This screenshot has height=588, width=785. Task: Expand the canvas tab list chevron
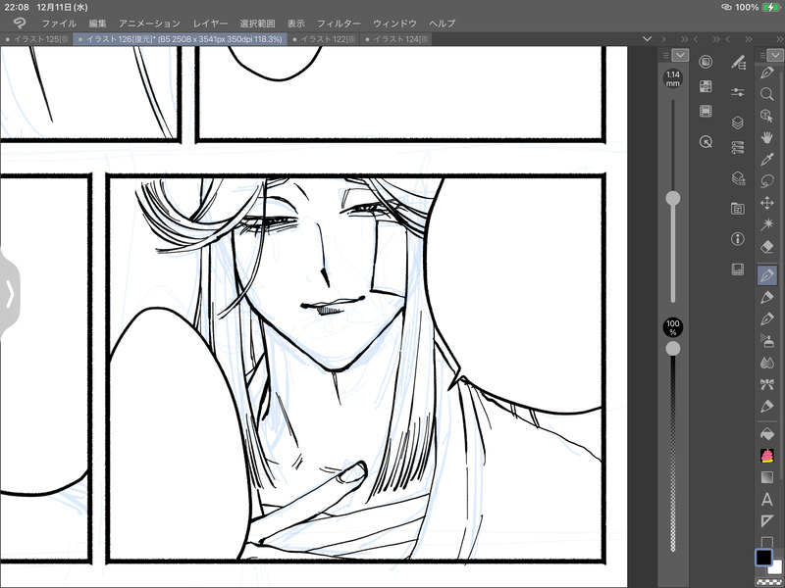coord(647,39)
